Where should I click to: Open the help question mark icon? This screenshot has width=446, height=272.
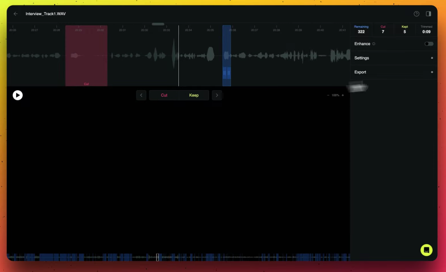(416, 14)
